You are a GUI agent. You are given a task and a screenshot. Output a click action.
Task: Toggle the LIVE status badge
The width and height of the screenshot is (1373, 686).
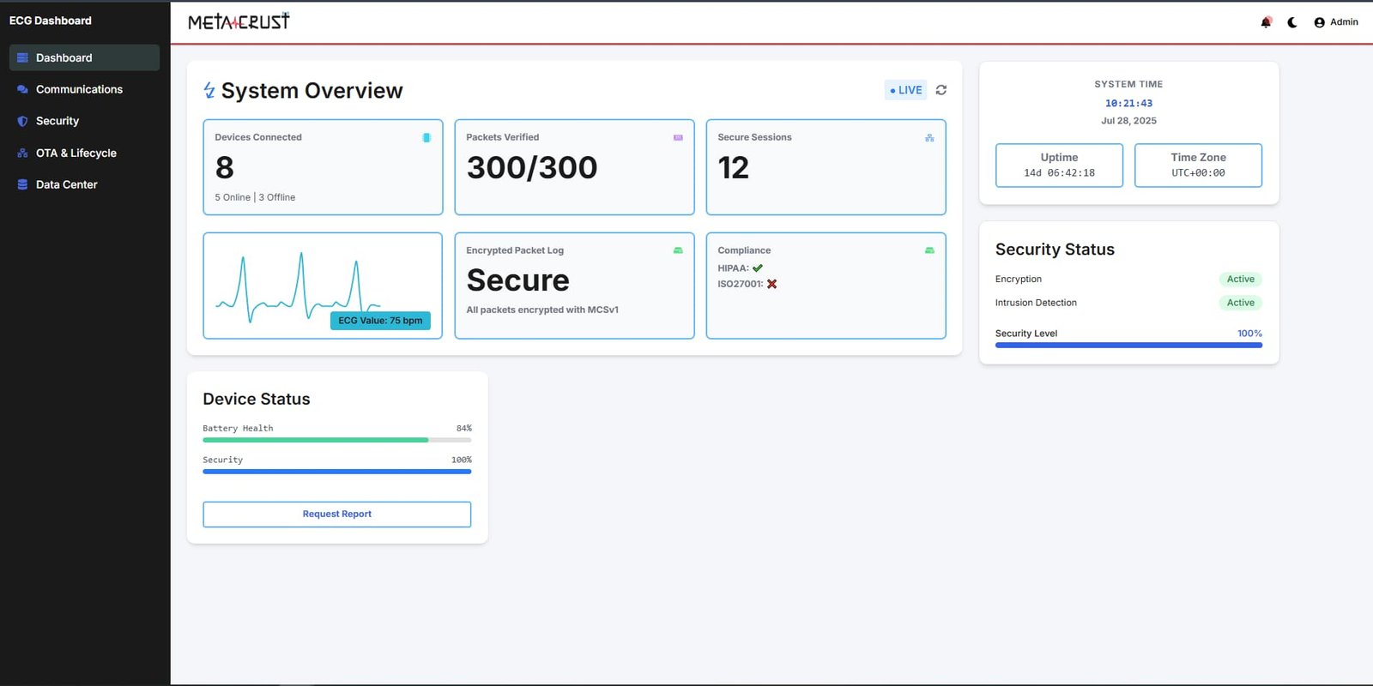(x=905, y=90)
